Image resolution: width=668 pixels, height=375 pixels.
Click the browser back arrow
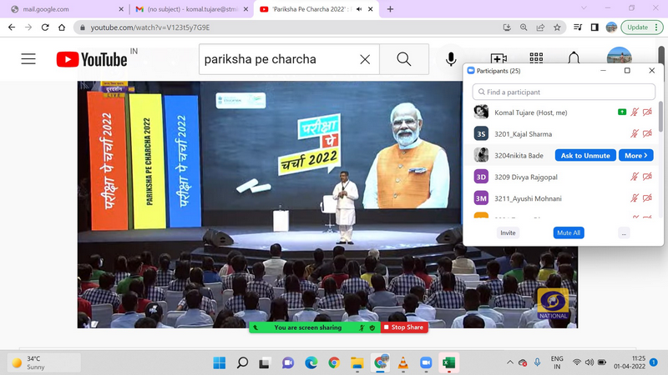pos(12,27)
